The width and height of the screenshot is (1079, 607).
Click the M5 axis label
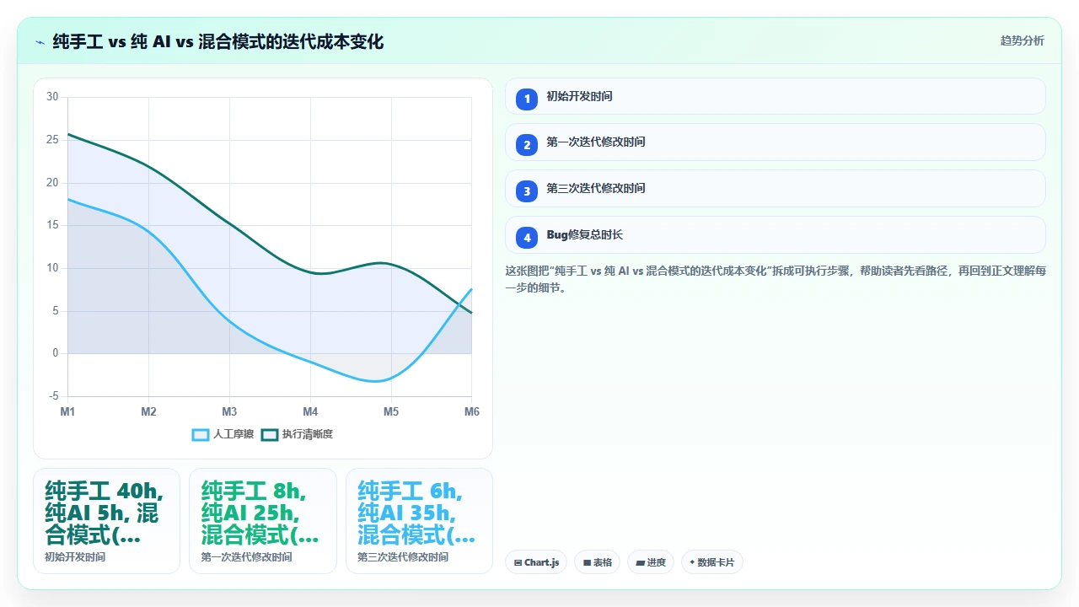tap(391, 412)
